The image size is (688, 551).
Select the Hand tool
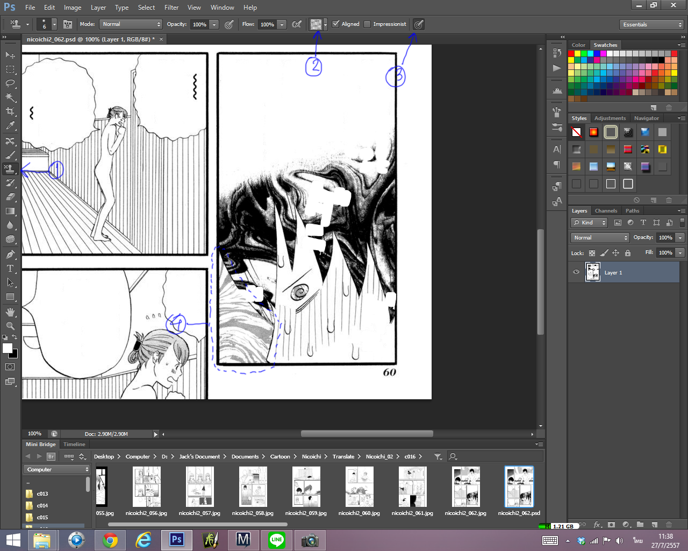coord(10,312)
